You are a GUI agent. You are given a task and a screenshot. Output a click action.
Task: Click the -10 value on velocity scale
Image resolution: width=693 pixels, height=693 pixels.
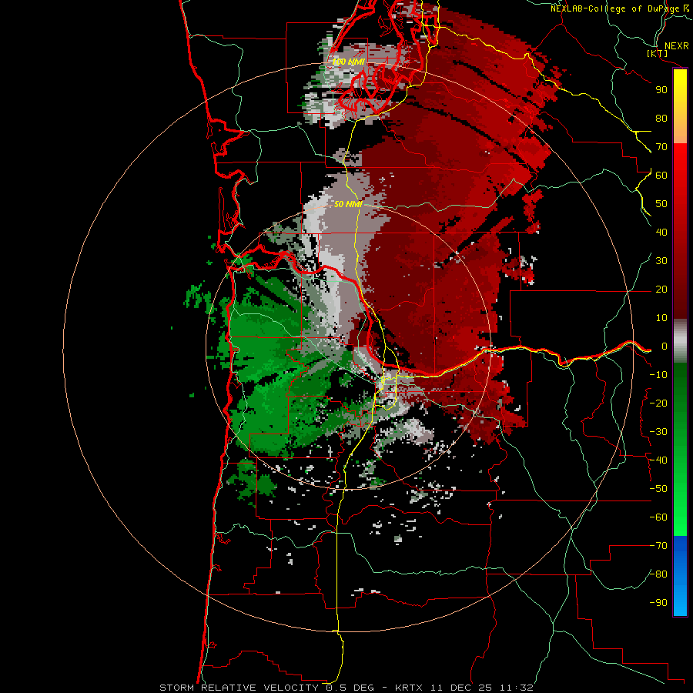click(658, 375)
